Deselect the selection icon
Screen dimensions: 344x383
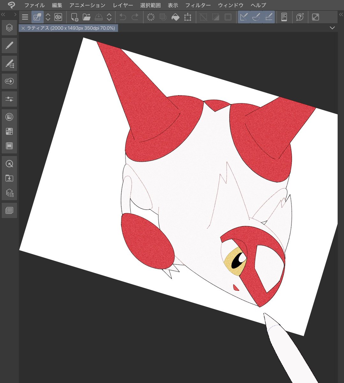tap(203, 17)
